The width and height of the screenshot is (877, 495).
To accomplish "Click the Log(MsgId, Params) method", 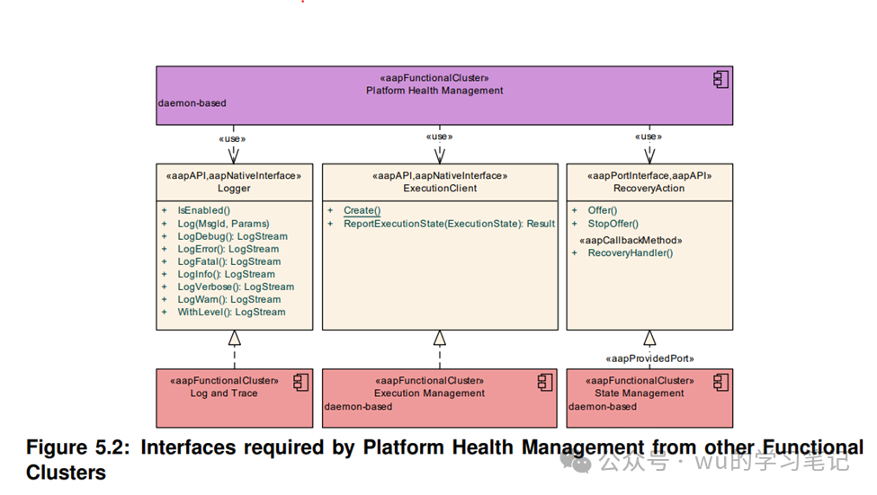I will (x=223, y=224).
